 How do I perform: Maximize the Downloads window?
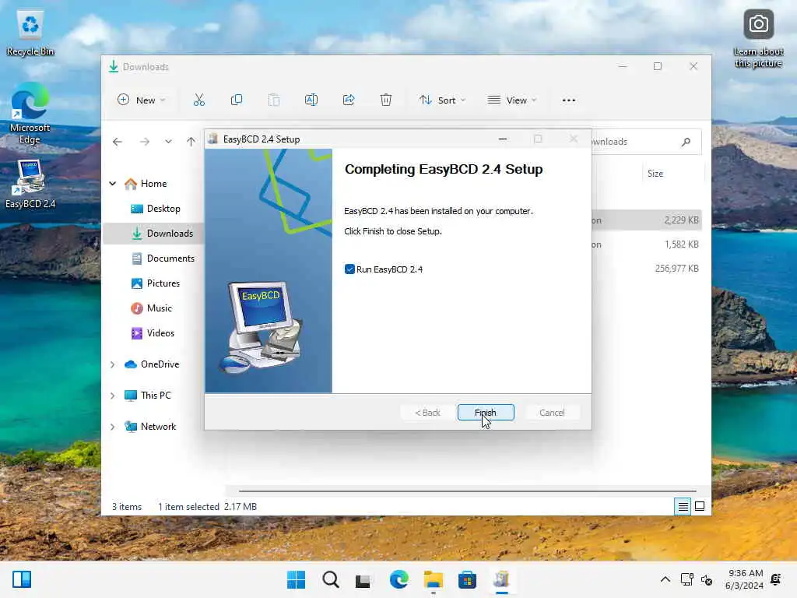pos(658,66)
